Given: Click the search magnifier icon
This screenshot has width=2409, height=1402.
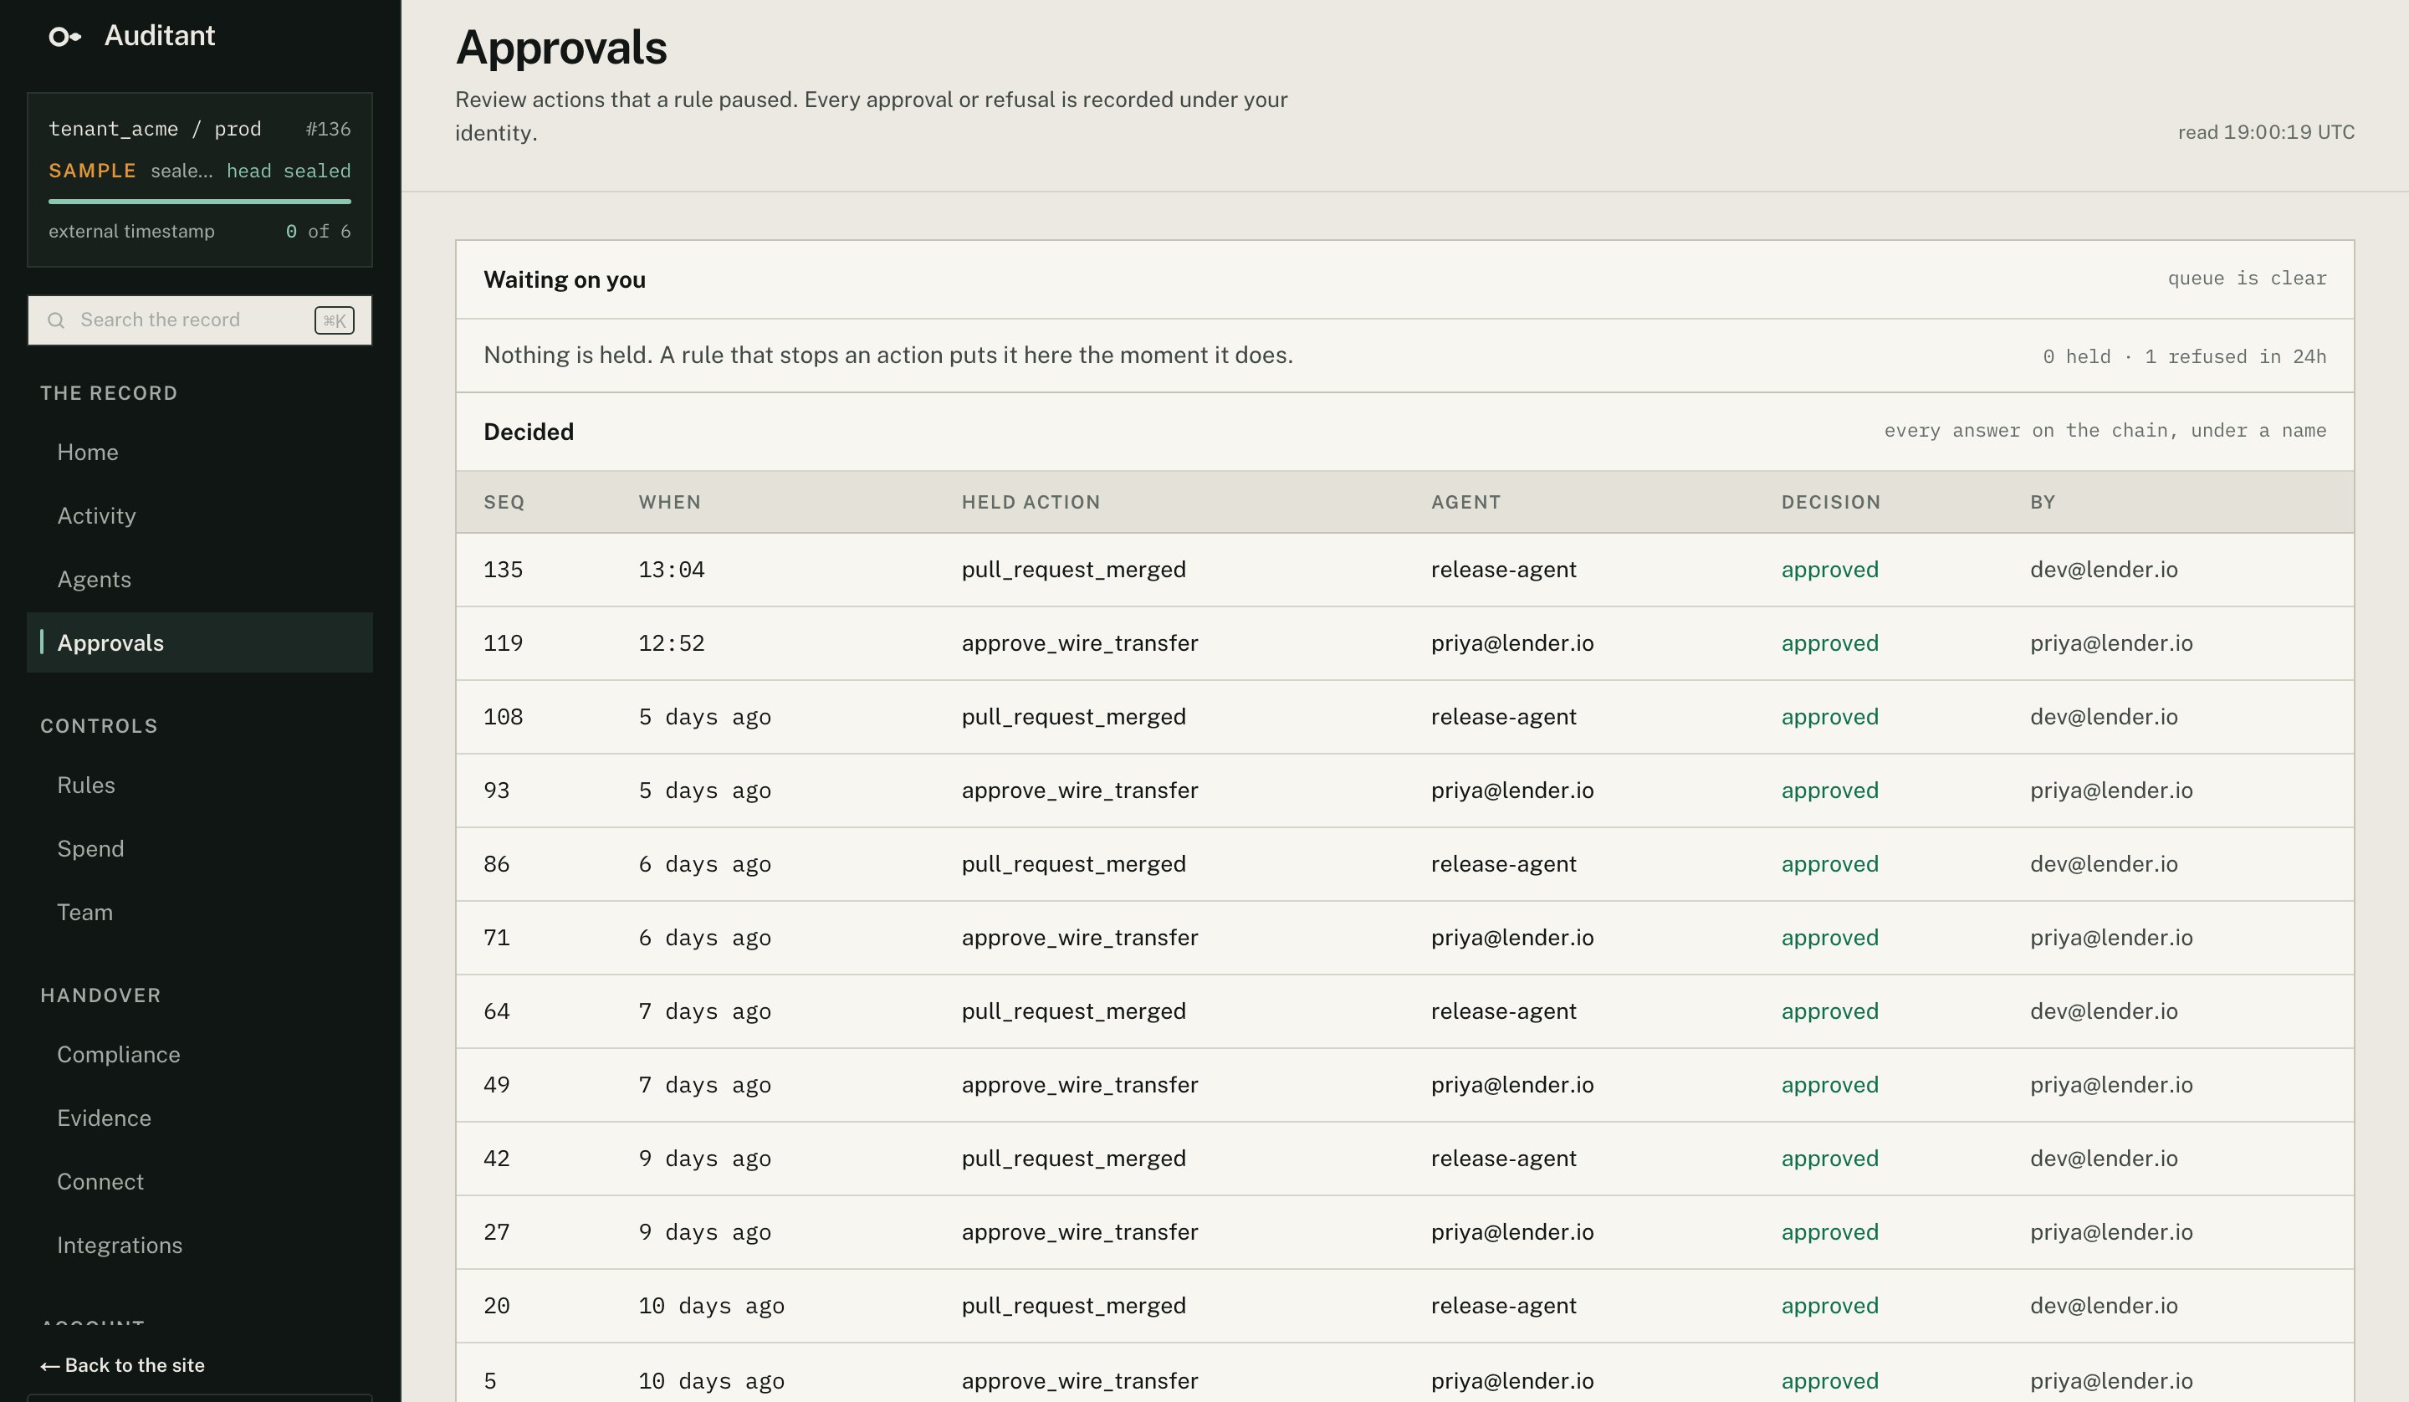Looking at the screenshot, I should pyautogui.click(x=56, y=320).
